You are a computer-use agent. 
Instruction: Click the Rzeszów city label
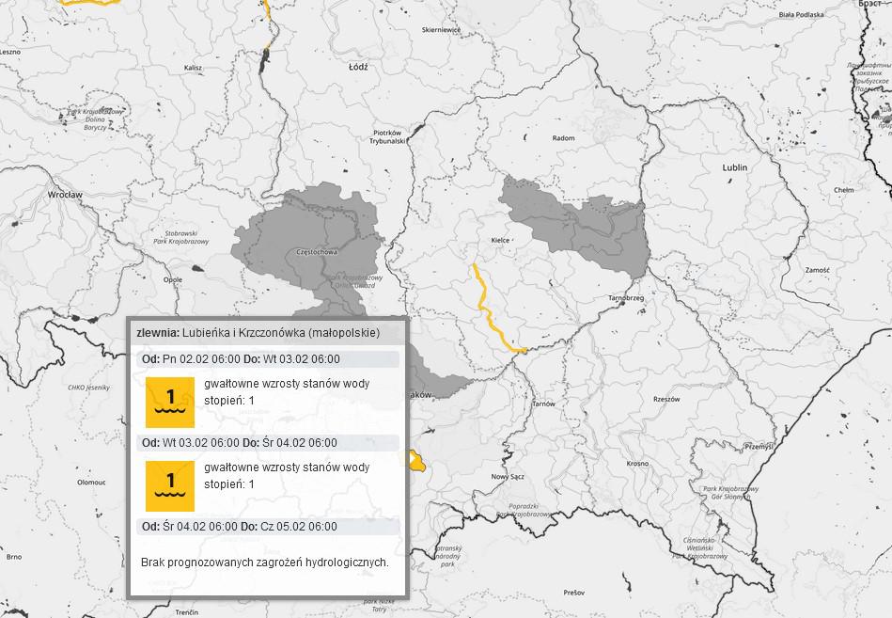[665, 399]
